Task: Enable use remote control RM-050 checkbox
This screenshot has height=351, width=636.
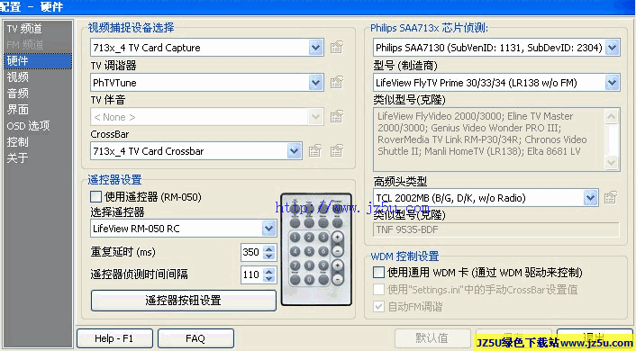Action: 95,197
